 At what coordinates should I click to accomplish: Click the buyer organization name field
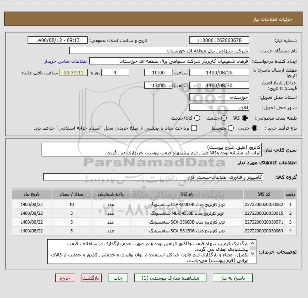tap(159, 50)
